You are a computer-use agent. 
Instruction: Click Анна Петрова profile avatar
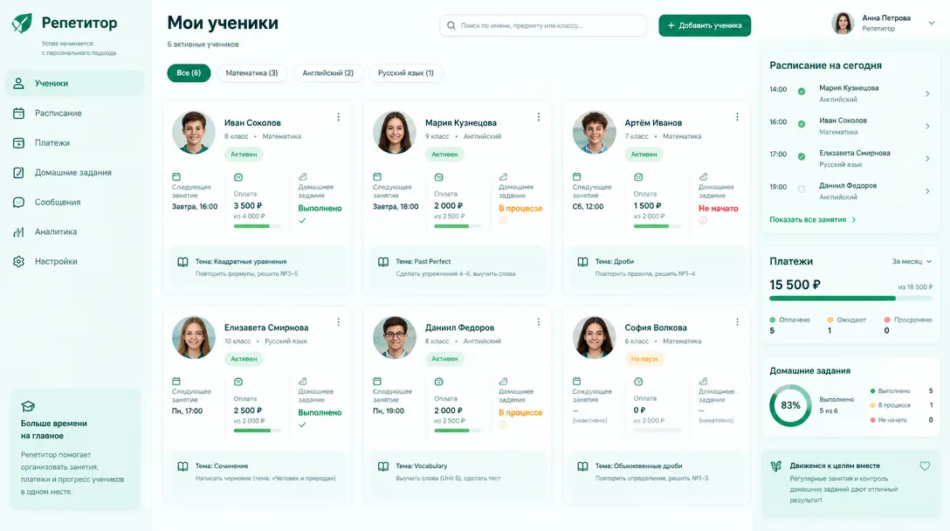coord(842,23)
